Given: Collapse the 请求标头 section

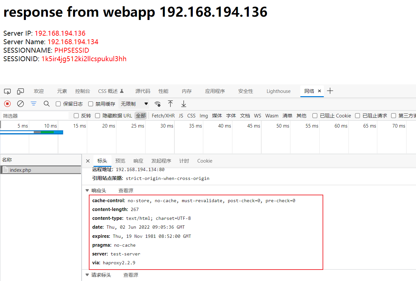Looking at the screenshot, I should (x=99, y=275).
